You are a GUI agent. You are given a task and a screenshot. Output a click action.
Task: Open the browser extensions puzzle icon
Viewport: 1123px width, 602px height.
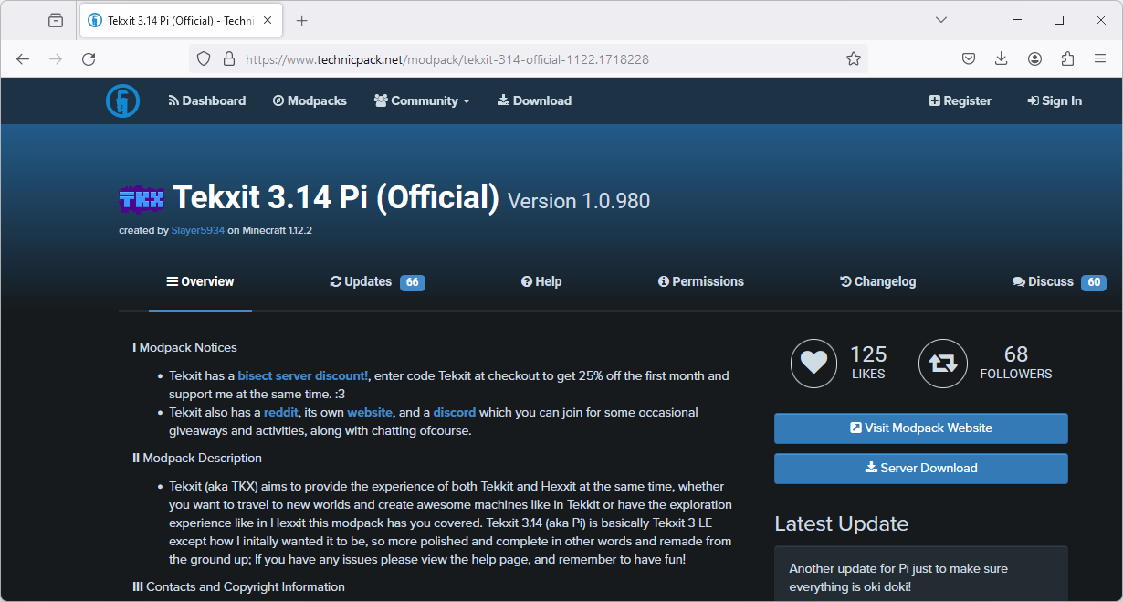(1067, 58)
